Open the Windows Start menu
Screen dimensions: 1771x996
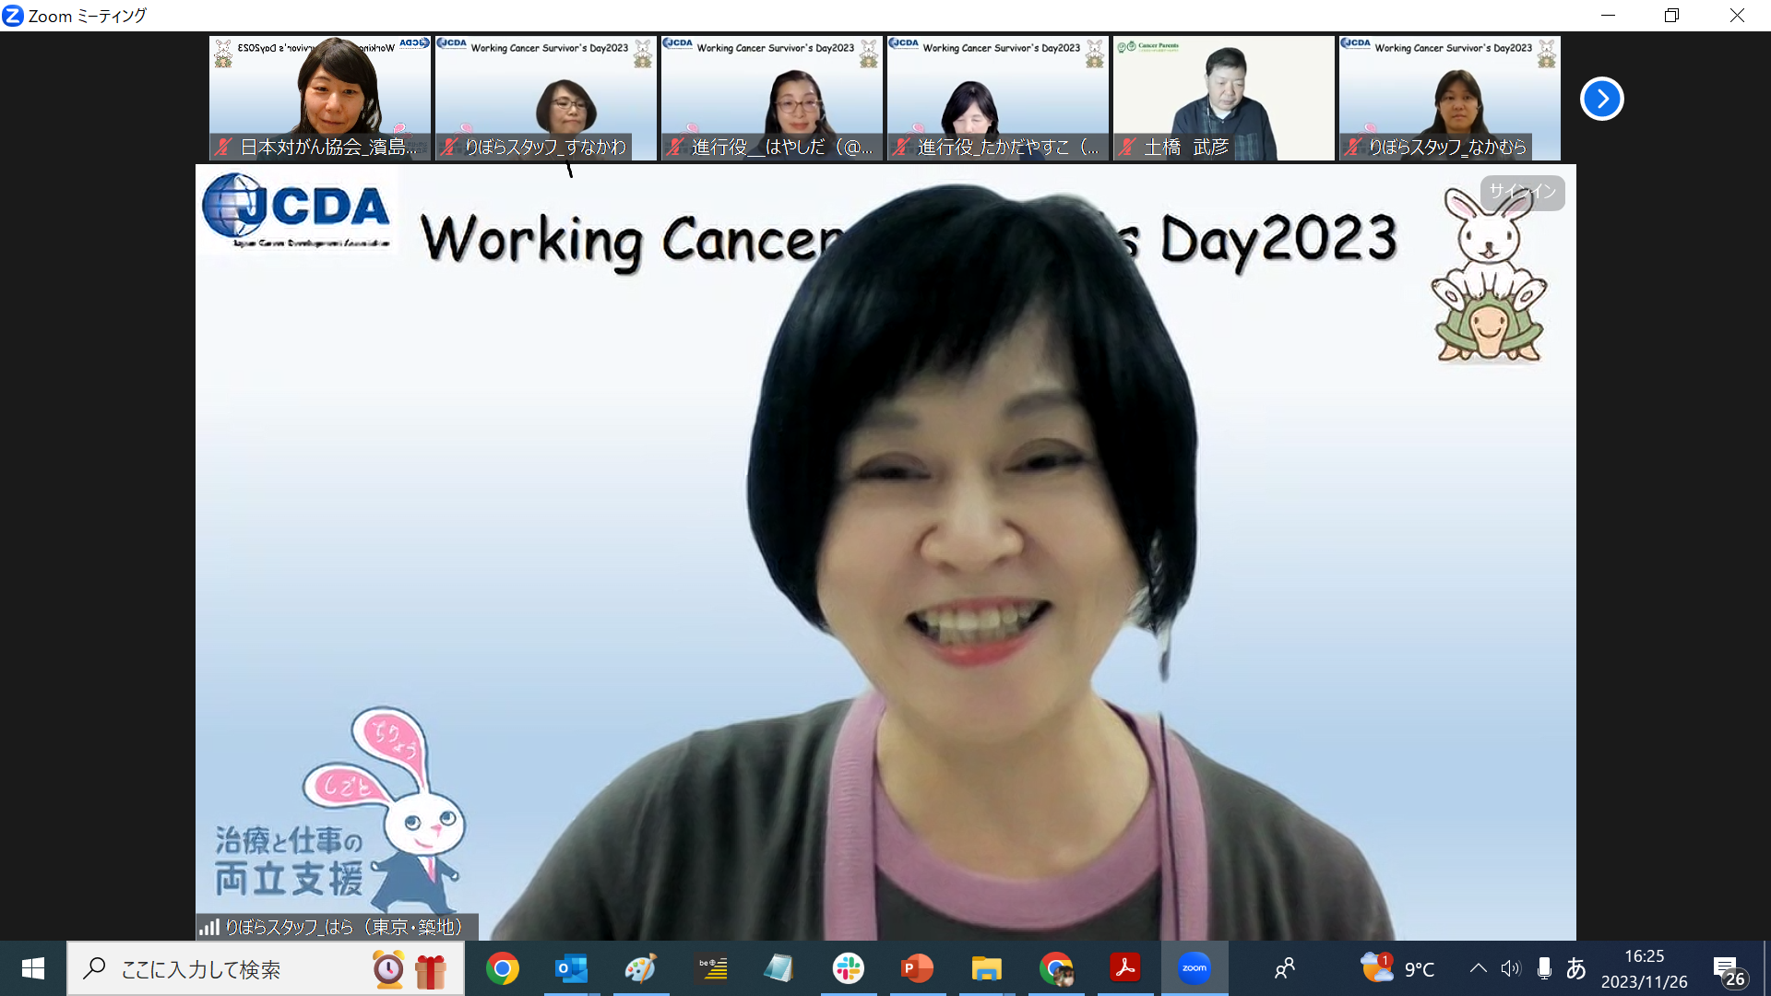click(33, 968)
